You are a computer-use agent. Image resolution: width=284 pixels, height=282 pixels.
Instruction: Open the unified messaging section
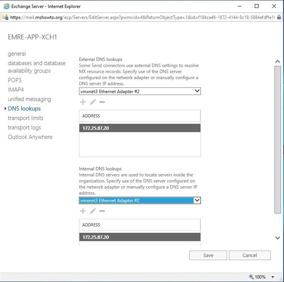click(29, 99)
